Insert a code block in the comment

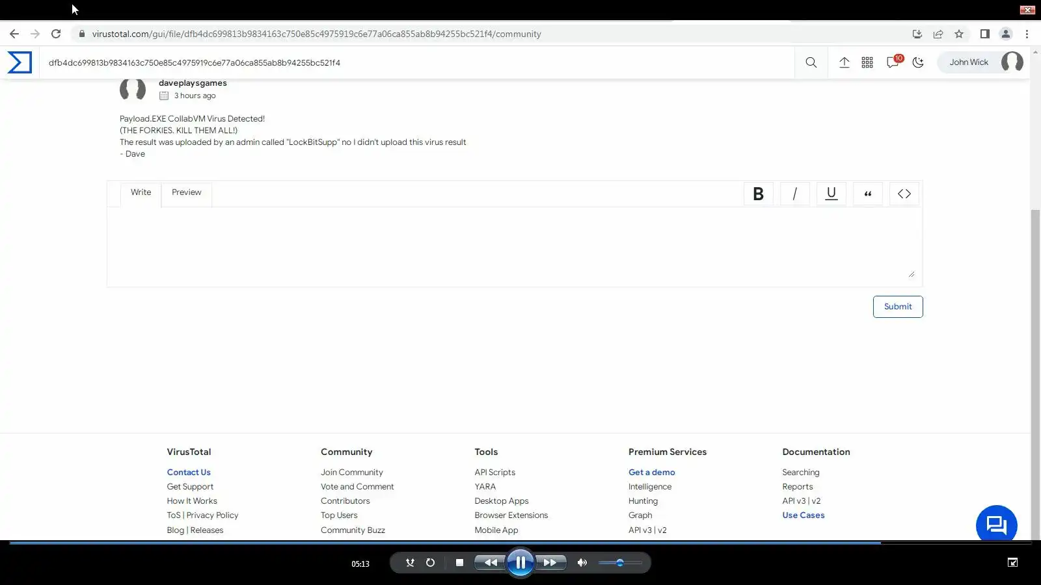point(904,194)
